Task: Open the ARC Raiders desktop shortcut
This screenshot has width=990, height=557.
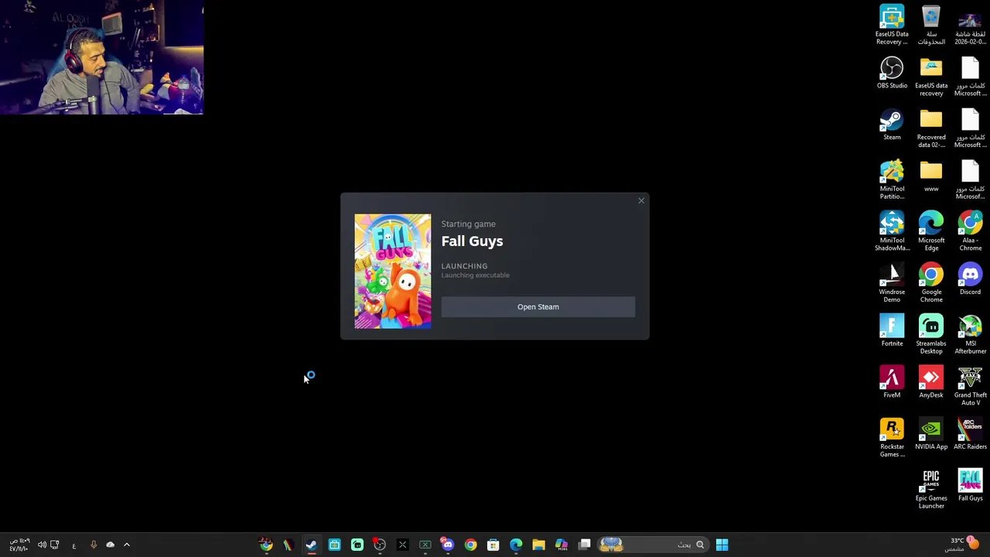Action: [x=970, y=434]
